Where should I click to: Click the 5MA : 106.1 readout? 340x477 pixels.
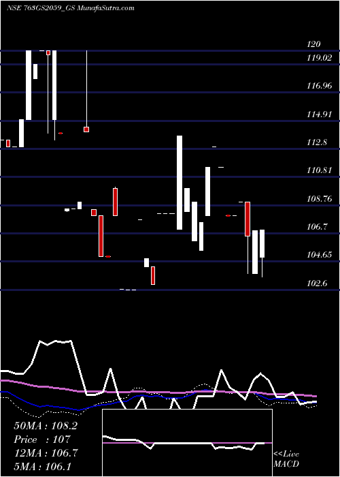coord(42,467)
